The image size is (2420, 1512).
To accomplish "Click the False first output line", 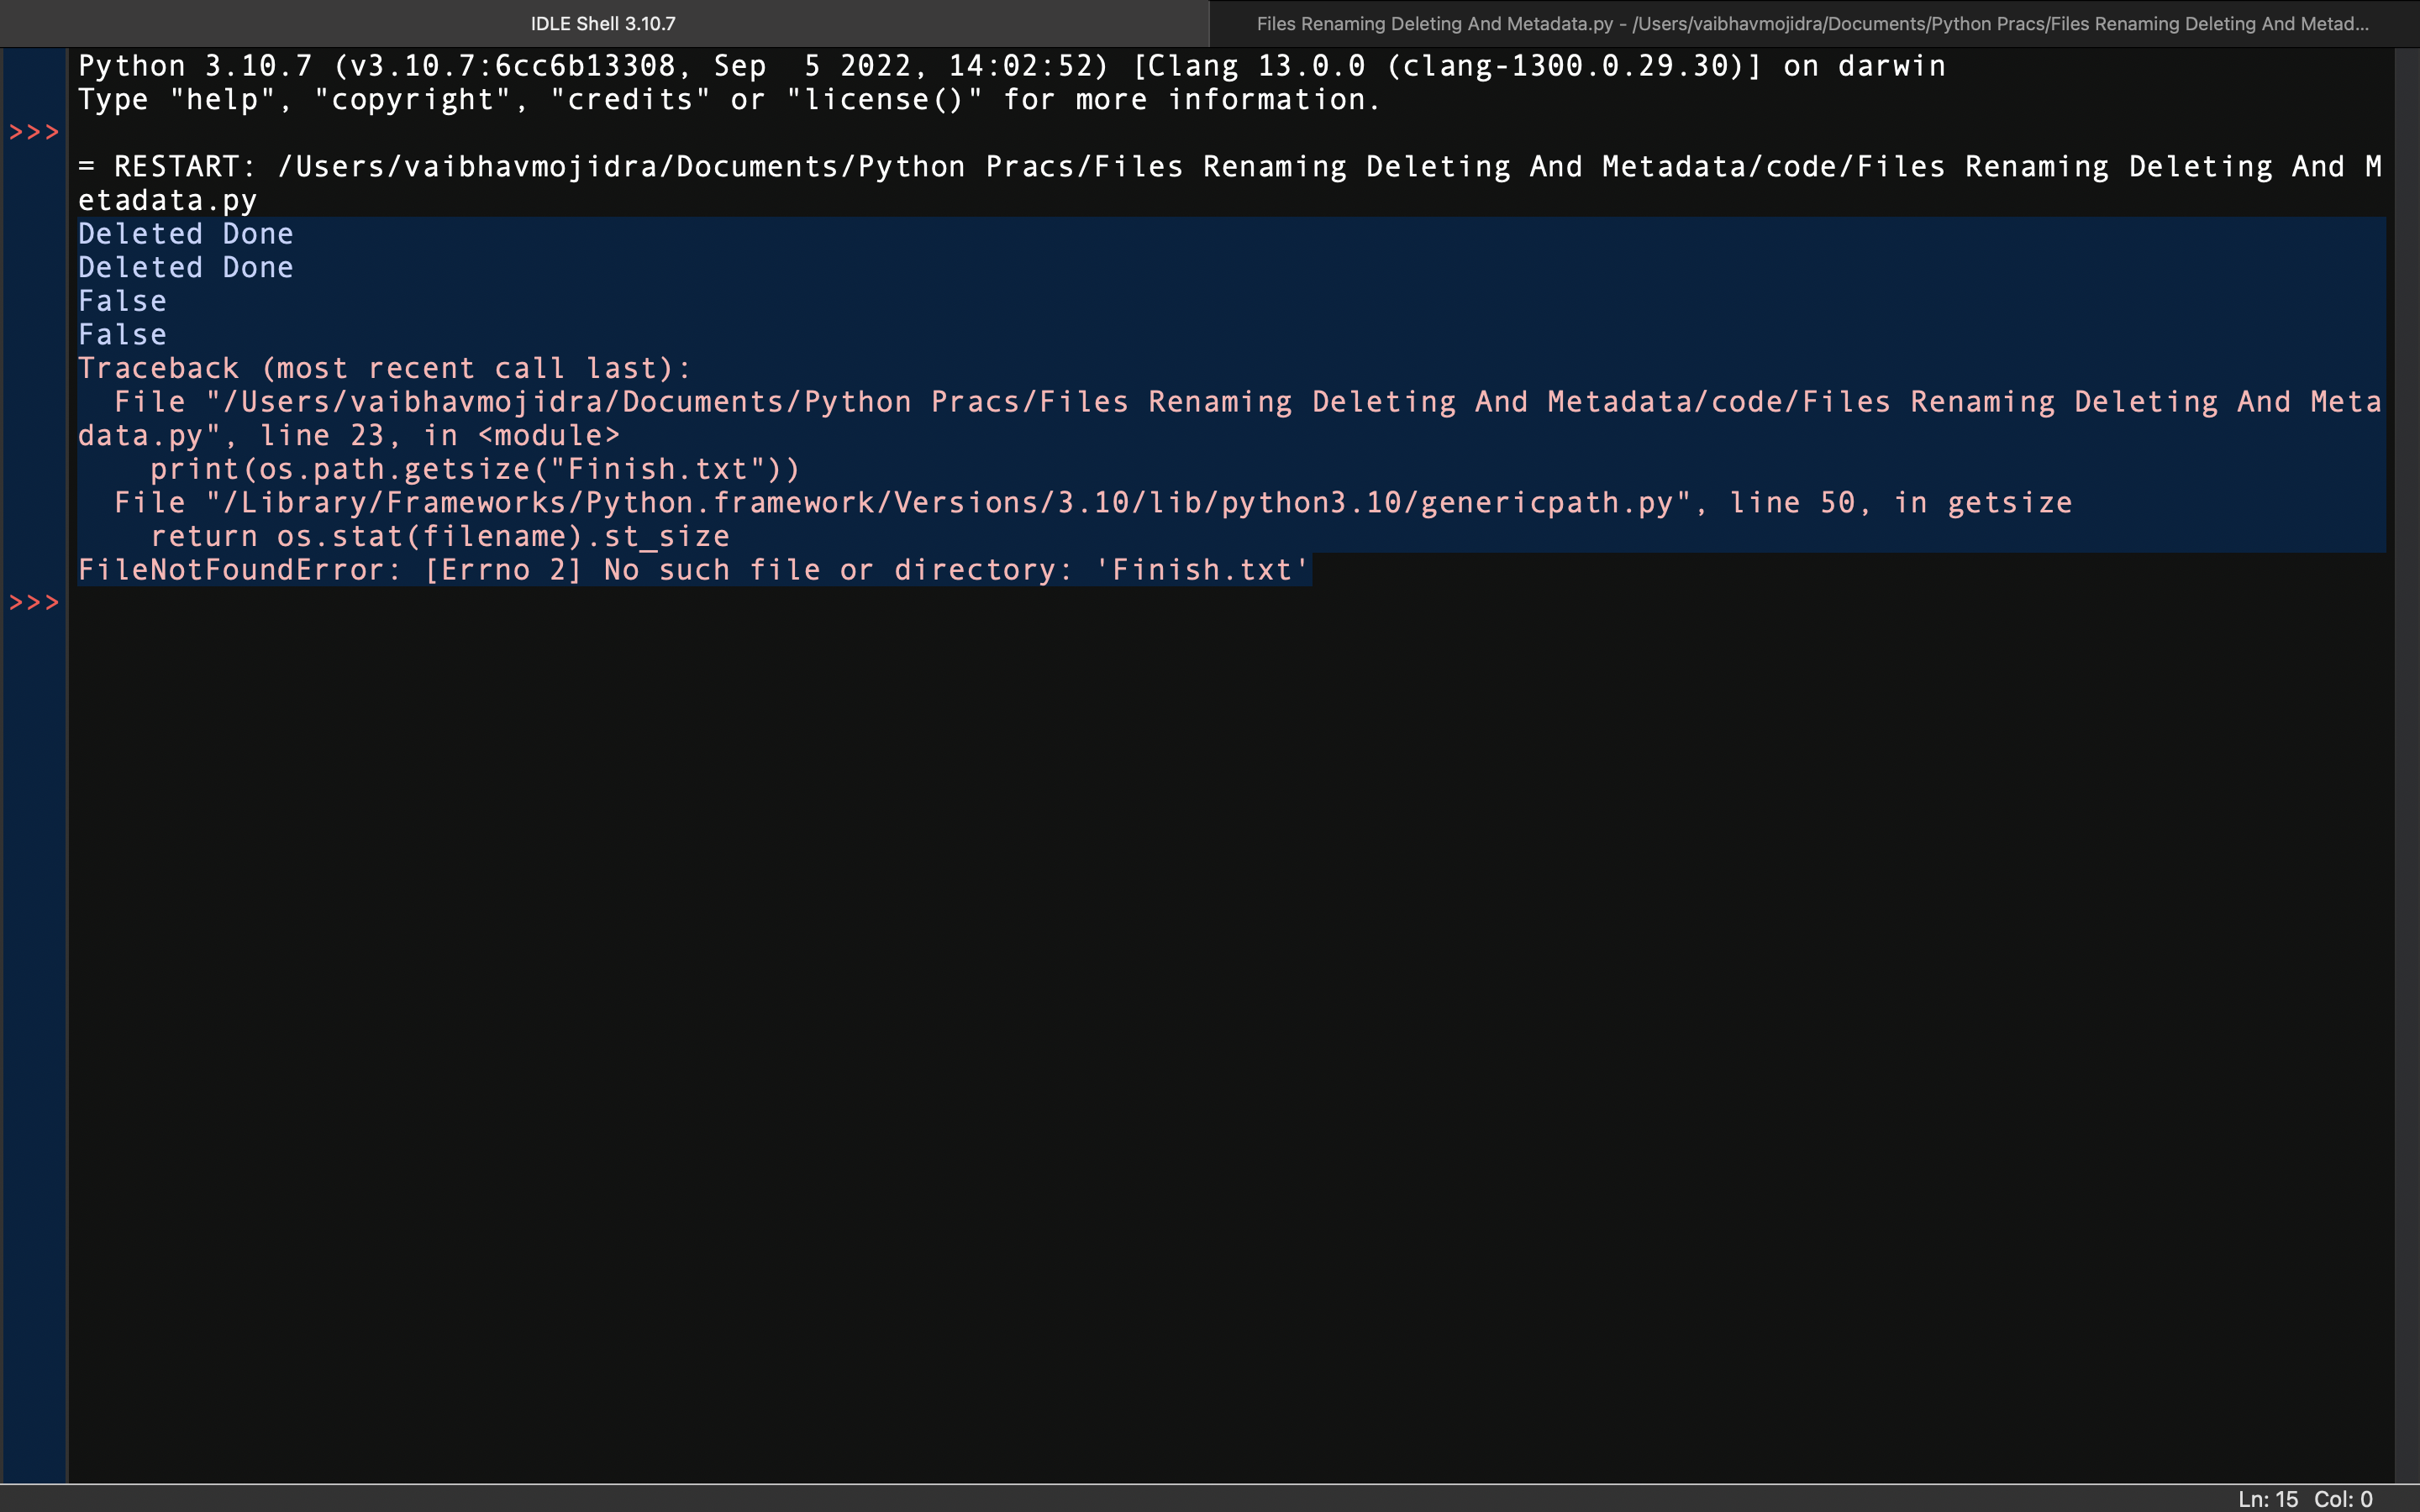I will coord(122,300).
